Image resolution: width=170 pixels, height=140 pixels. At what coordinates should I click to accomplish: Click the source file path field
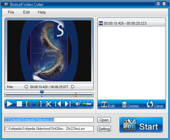point(49,120)
